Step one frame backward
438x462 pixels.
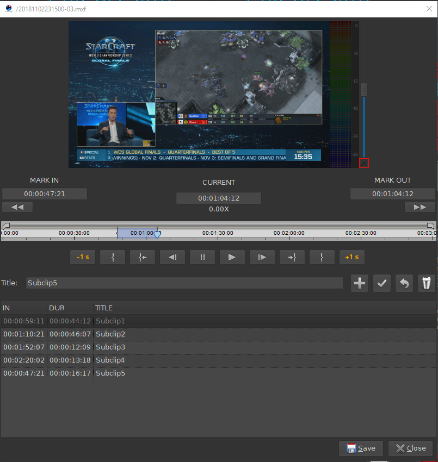172,257
